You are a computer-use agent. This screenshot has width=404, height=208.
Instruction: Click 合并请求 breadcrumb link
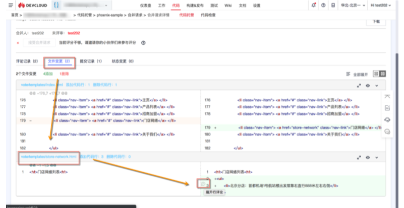(x=135, y=15)
